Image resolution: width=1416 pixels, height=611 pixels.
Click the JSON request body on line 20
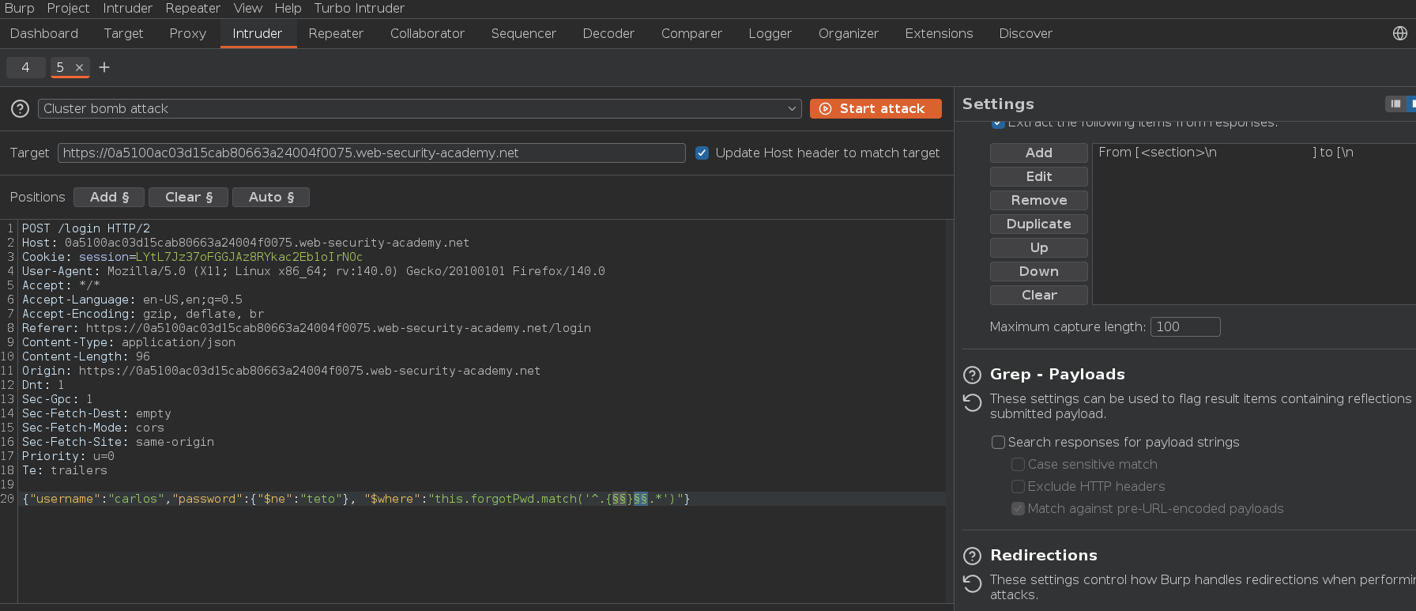point(356,499)
